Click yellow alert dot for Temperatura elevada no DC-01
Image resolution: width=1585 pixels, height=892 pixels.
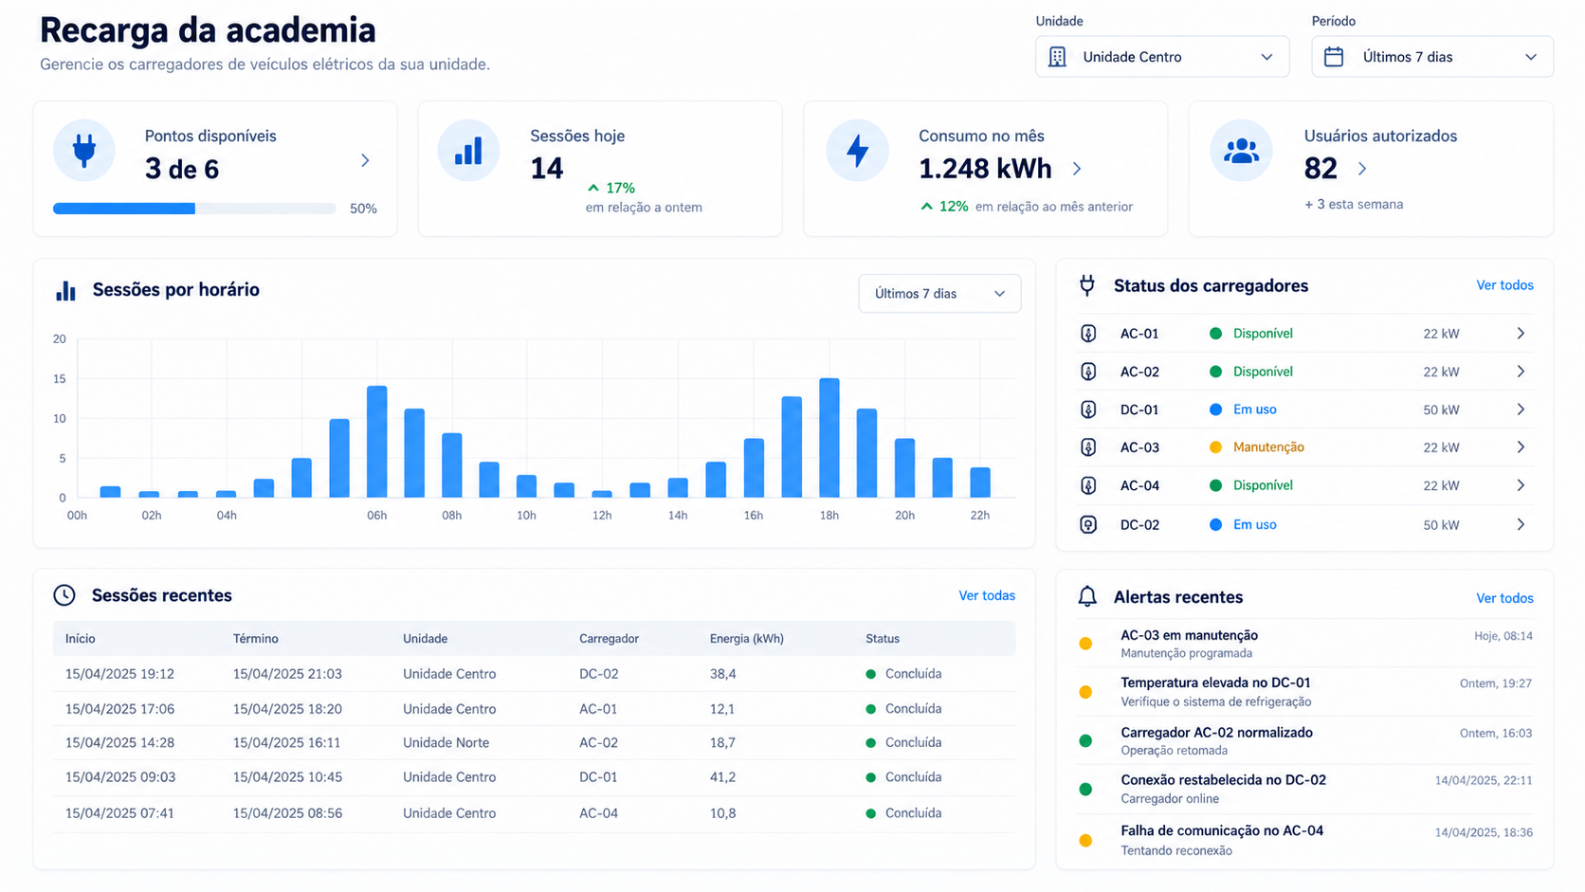[x=1086, y=692]
